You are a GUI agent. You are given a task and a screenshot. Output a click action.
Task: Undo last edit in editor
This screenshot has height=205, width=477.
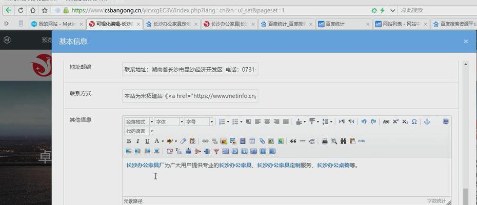tap(364, 121)
